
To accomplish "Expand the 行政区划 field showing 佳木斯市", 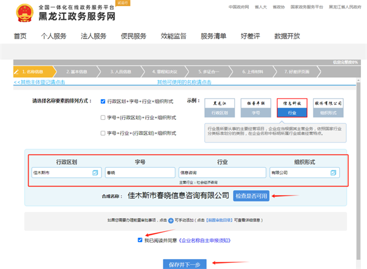I will [61, 173].
